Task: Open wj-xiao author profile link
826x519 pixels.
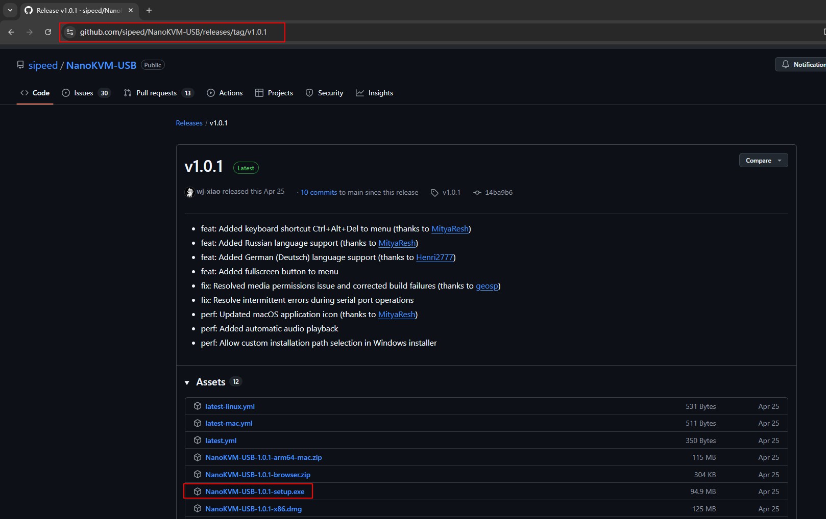Action: pyautogui.click(x=208, y=192)
